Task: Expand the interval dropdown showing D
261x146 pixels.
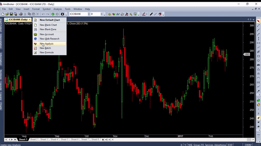Action: 103,14
